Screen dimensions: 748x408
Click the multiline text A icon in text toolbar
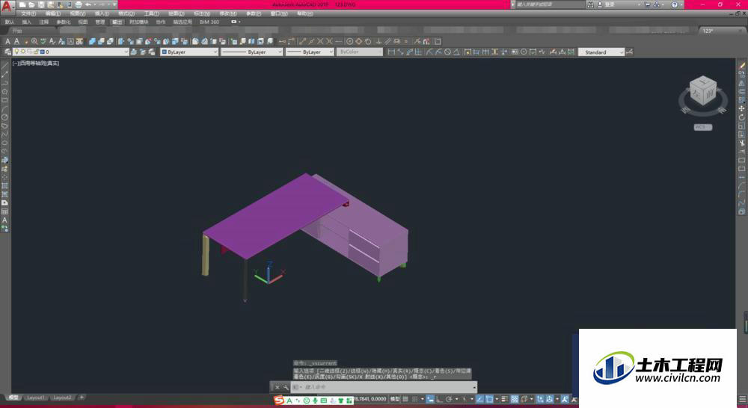(x=7, y=41)
